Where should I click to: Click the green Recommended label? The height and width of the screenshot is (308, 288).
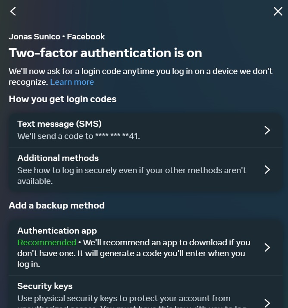pyautogui.click(x=47, y=243)
